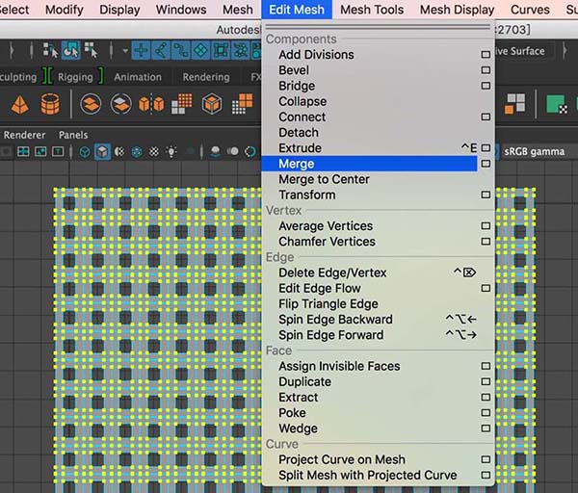Image resolution: width=578 pixels, height=493 pixels.
Task: Open the Panels panel menu
Action: 73,135
